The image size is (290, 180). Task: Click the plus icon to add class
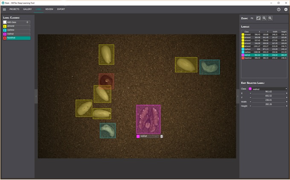[x=28, y=22]
